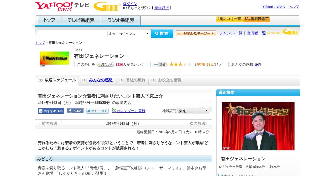This screenshot has width=335, height=176.
Task: Open the ヘルプ help link
Action: click(x=294, y=6)
